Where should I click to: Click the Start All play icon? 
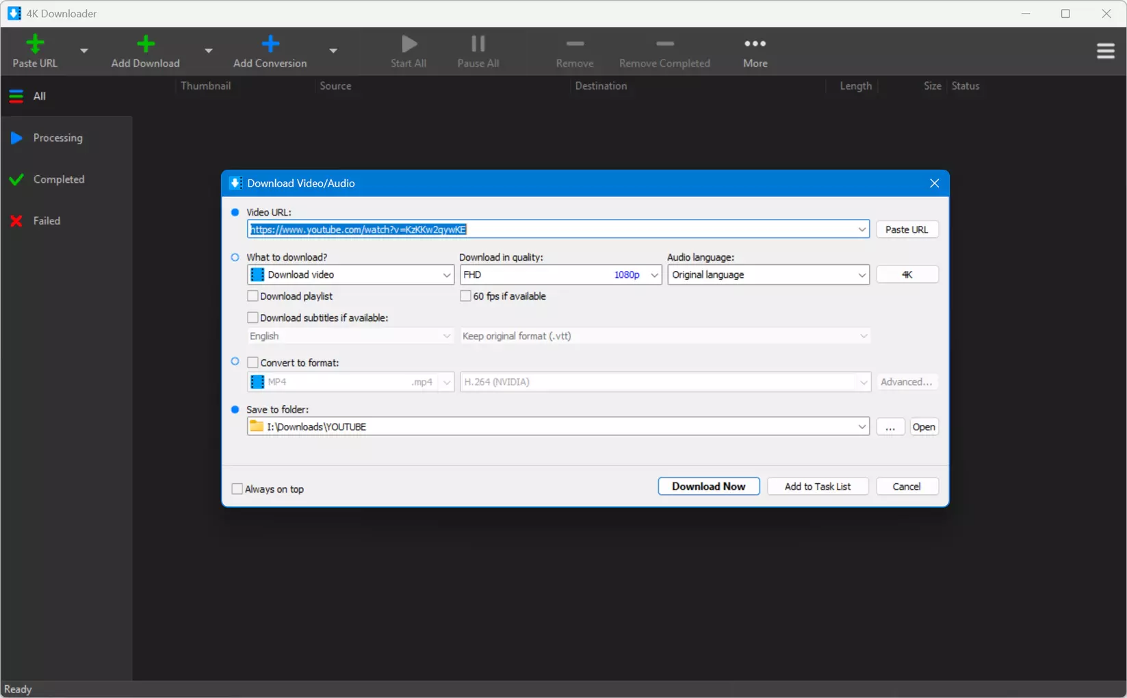(x=409, y=44)
